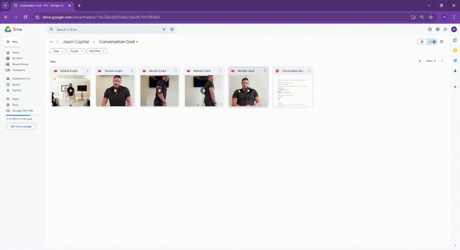Open the Modified filter dropdown
The width and height of the screenshot is (460, 250).
pyautogui.click(x=96, y=51)
